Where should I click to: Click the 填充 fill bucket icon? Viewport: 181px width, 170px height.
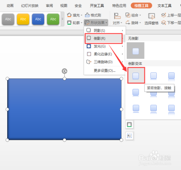point(69,15)
